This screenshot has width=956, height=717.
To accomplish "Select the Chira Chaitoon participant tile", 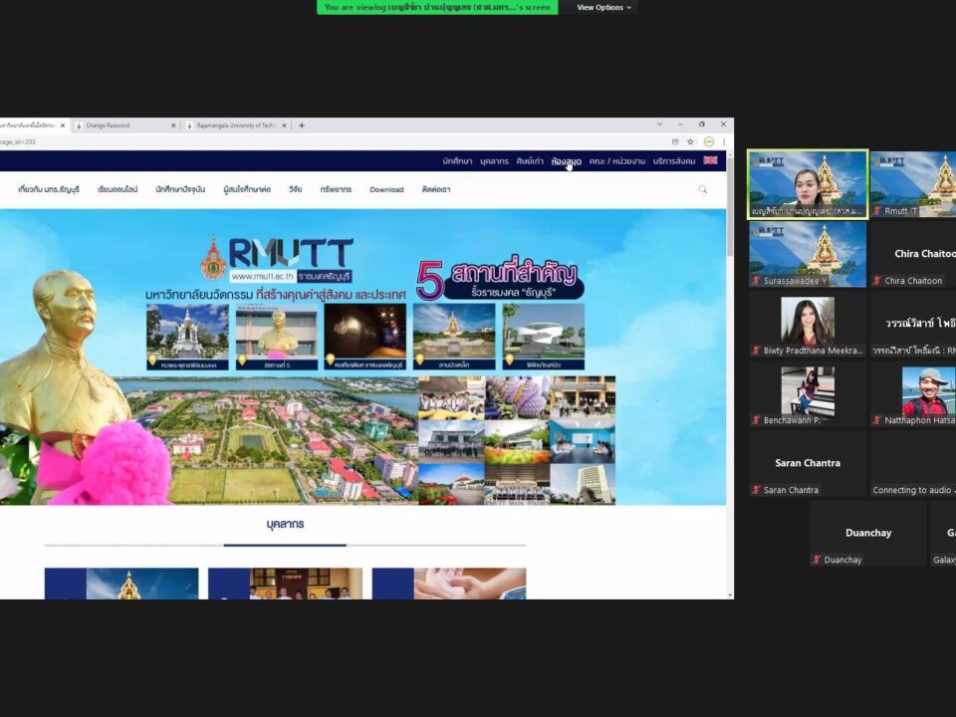I will (913, 254).
